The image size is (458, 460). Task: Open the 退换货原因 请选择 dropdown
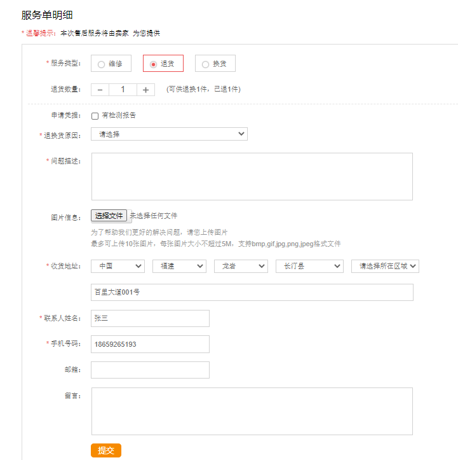click(x=169, y=134)
